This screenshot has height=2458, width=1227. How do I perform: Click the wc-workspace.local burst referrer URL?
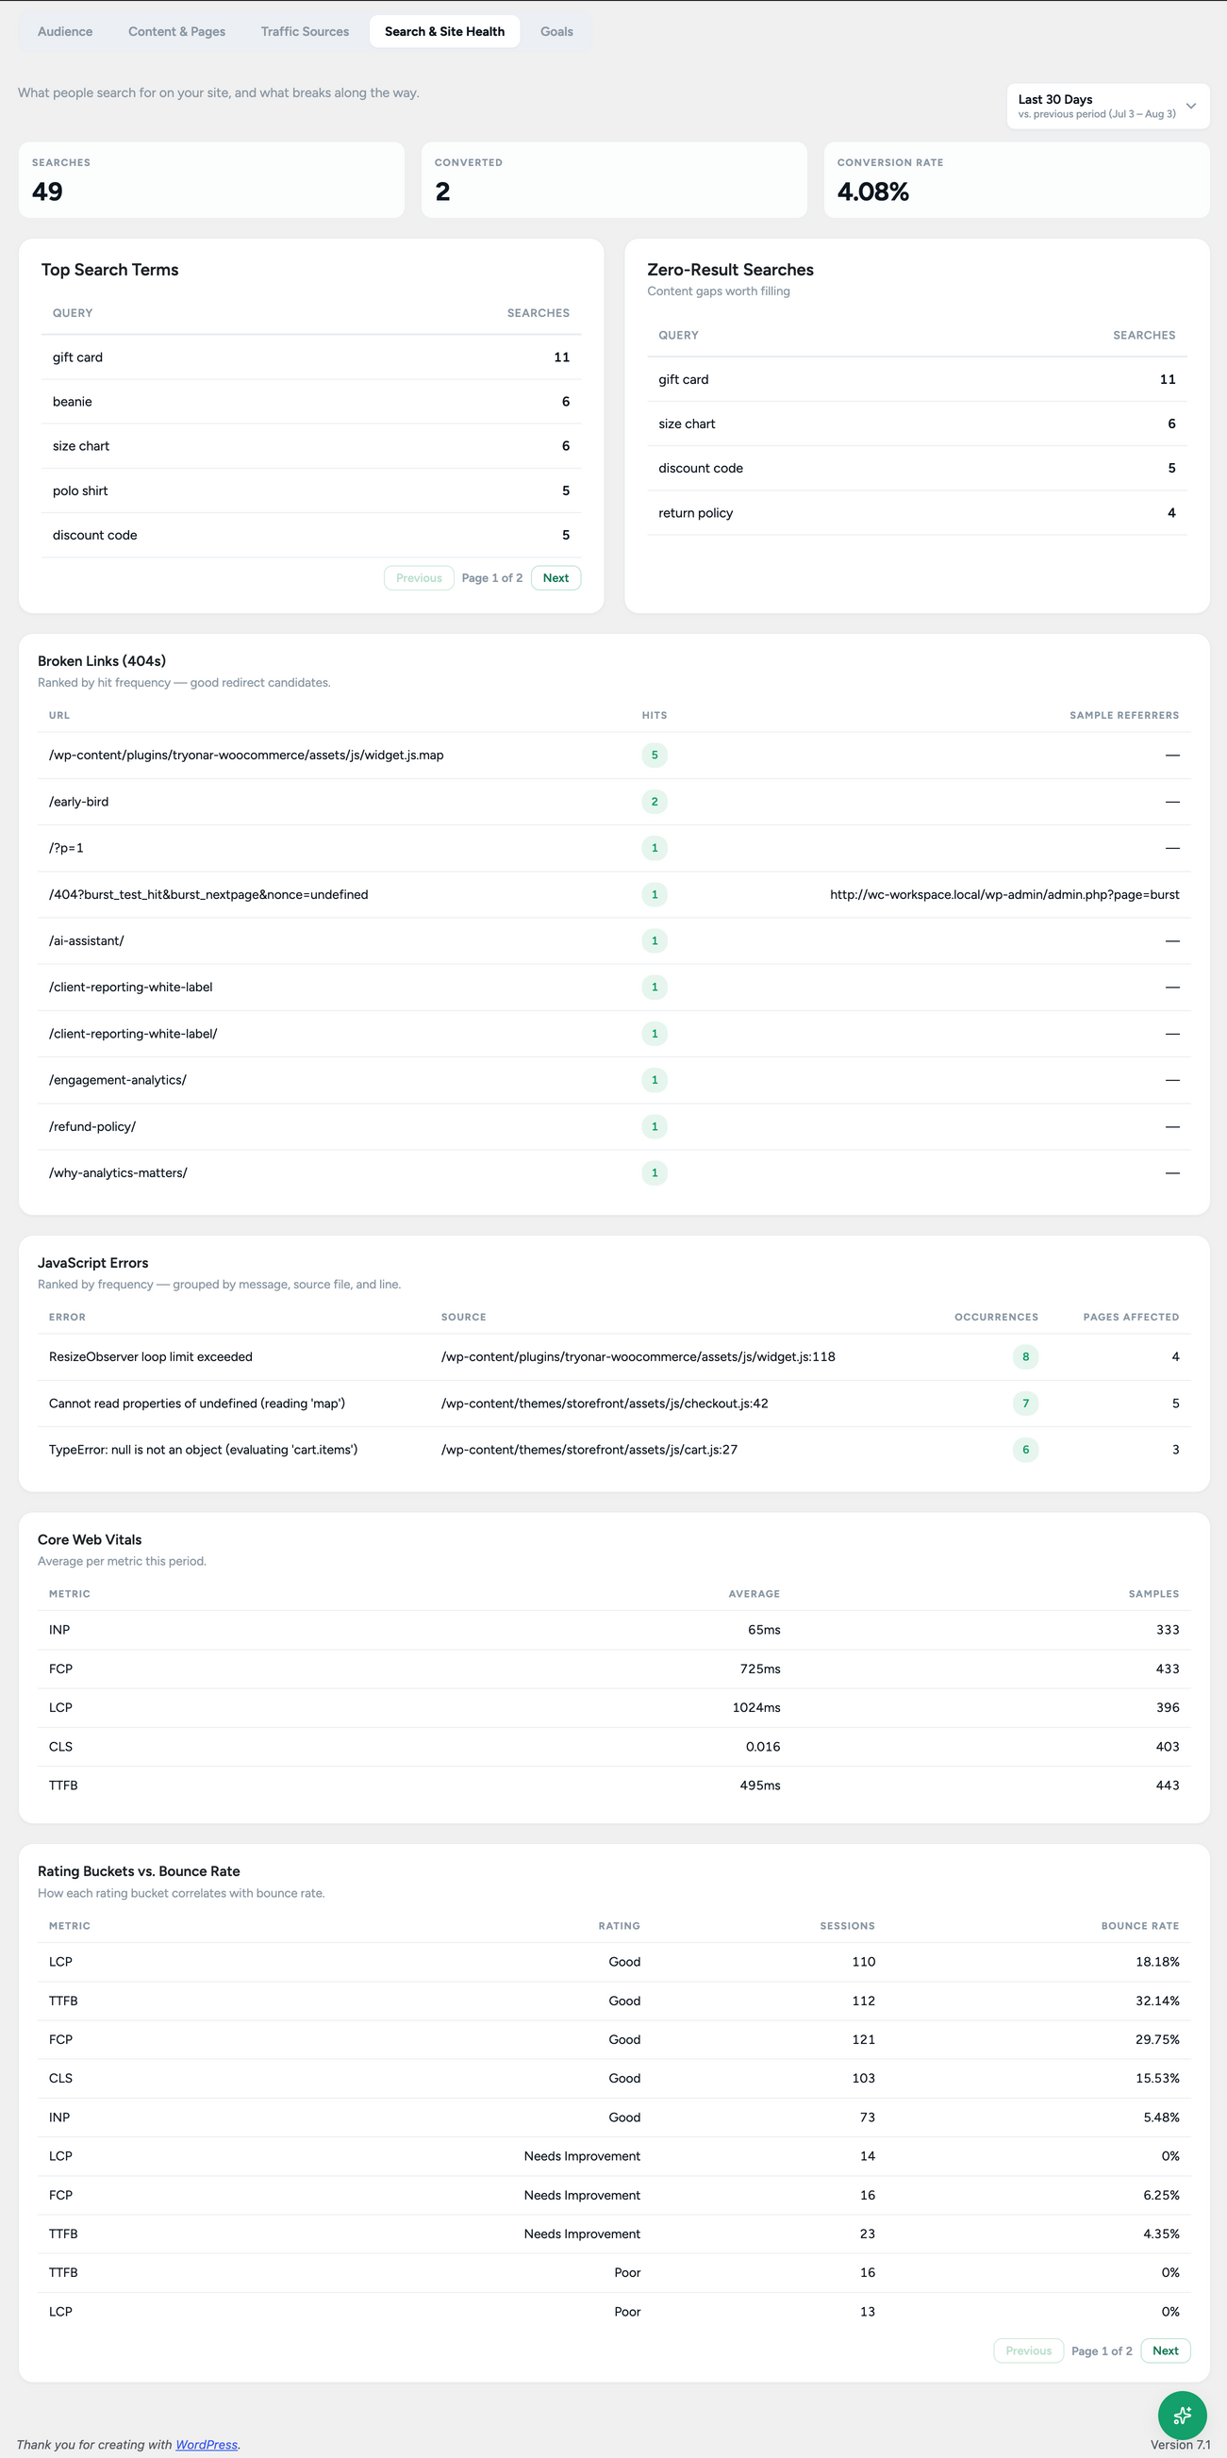tap(1004, 895)
